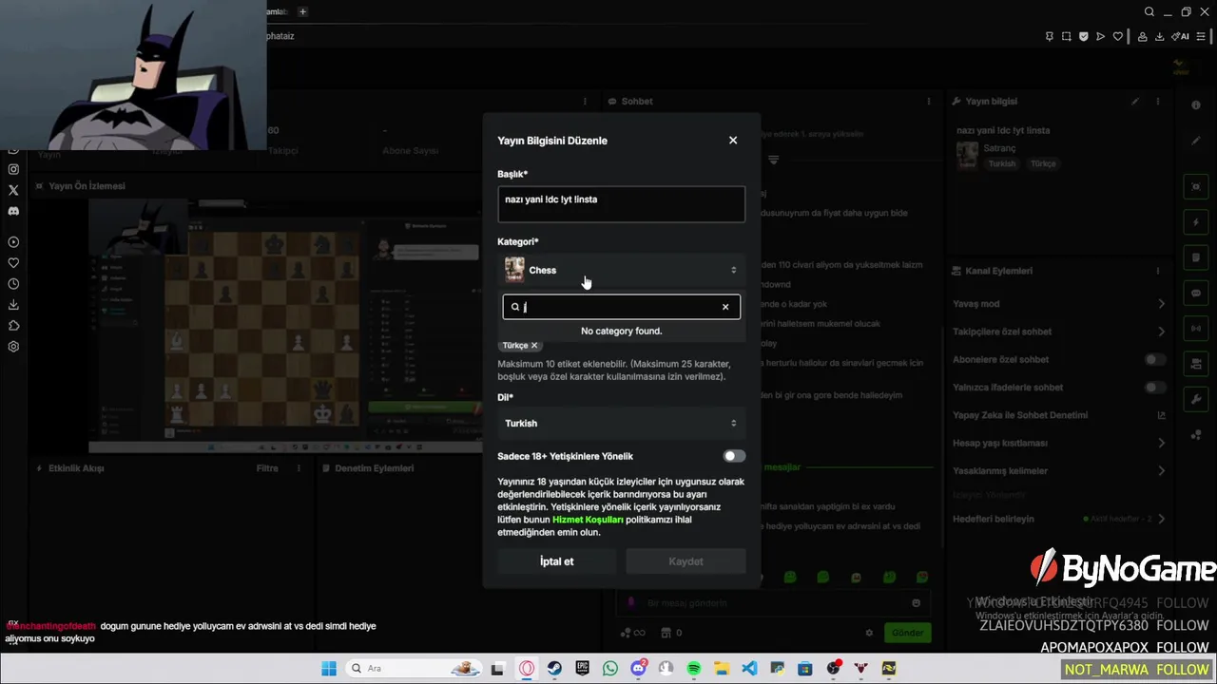Open the Filtre option in Etkinlik Akışı
Image resolution: width=1217 pixels, height=684 pixels.
267,468
